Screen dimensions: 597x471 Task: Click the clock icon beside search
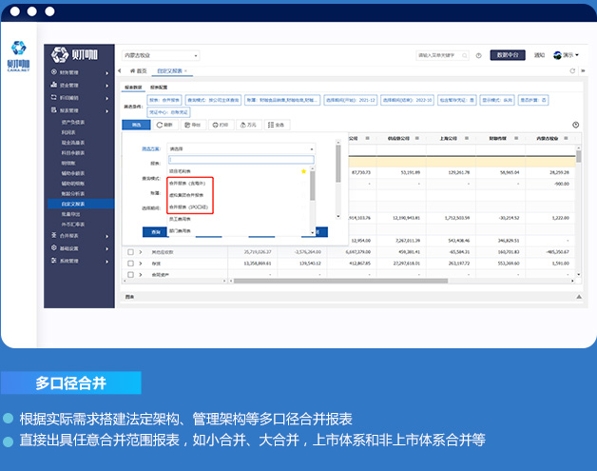tap(478, 55)
